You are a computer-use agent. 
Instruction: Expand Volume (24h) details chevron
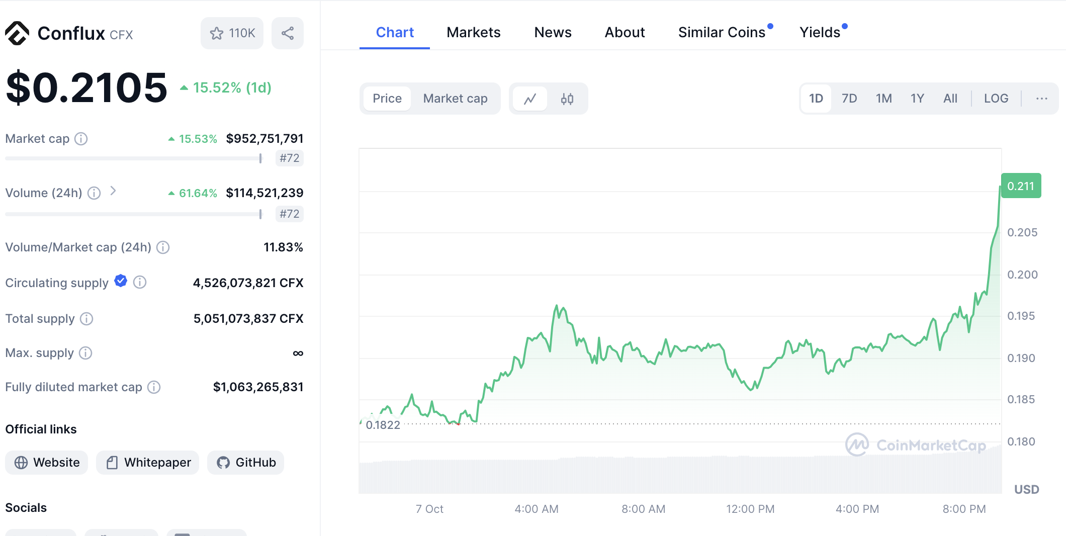(113, 191)
